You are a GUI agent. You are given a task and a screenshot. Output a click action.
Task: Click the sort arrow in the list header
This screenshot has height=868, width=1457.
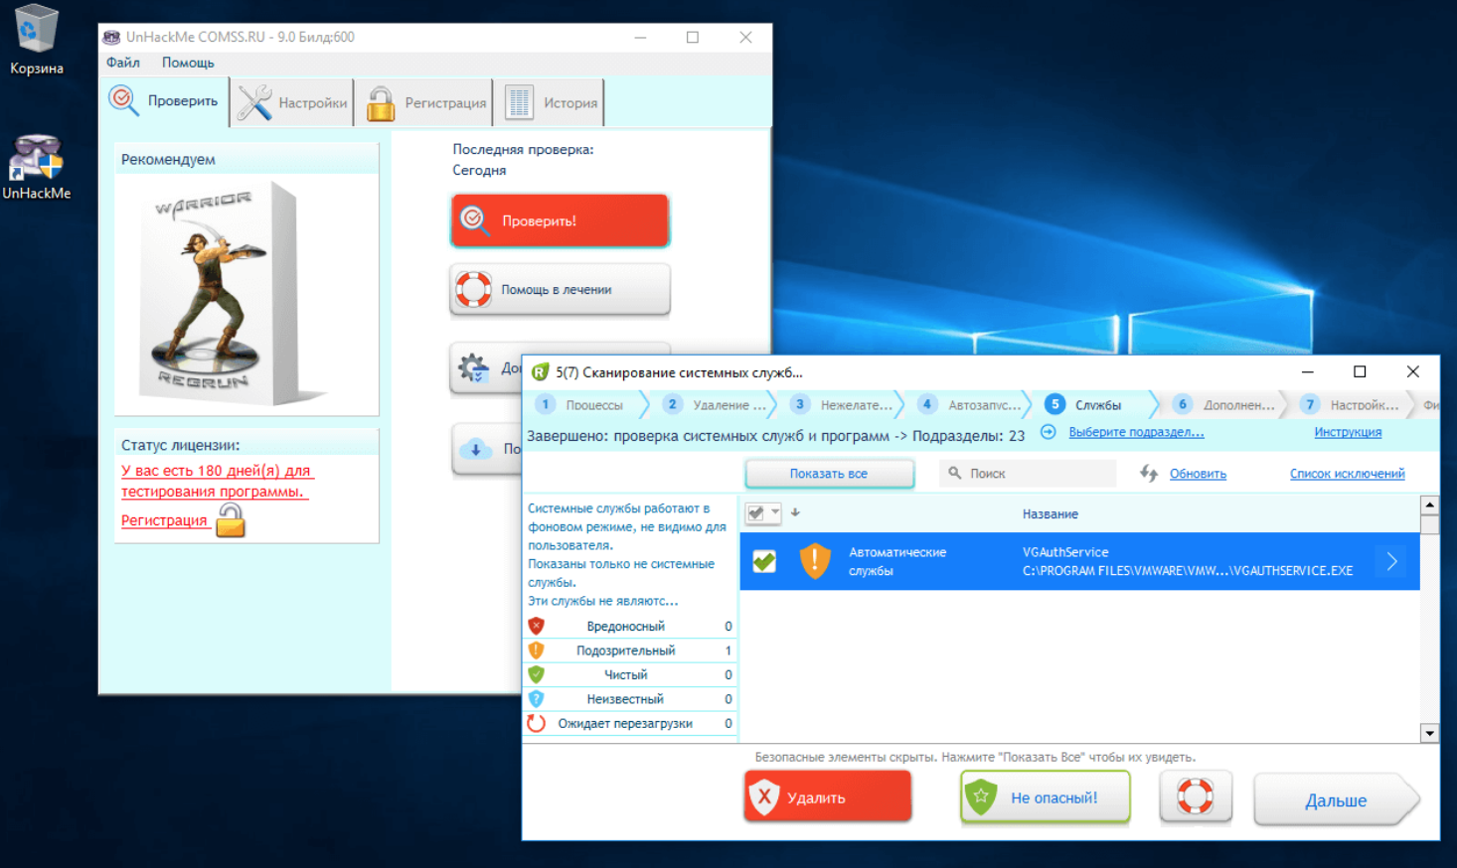pyautogui.click(x=795, y=513)
